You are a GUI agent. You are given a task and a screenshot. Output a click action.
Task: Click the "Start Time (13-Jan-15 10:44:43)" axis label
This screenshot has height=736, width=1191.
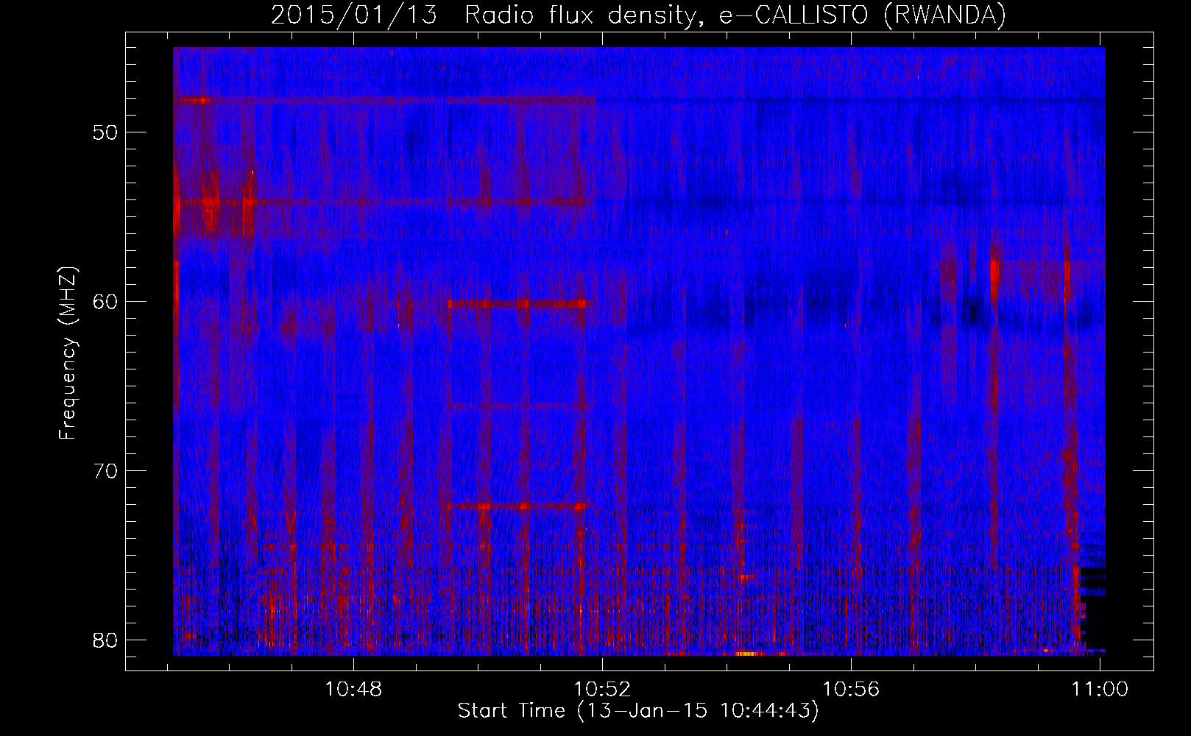[638, 711]
